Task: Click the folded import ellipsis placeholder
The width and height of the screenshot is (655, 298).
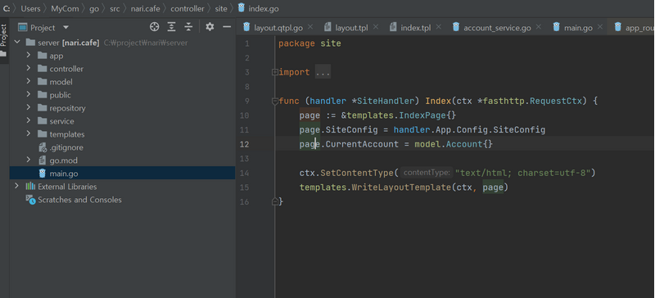Action: 323,72
